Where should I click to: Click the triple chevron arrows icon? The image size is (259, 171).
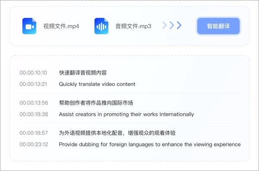pos(172,25)
